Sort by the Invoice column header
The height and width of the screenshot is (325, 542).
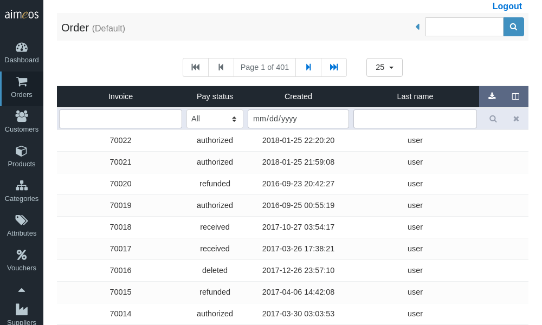(x=120, y=96)
